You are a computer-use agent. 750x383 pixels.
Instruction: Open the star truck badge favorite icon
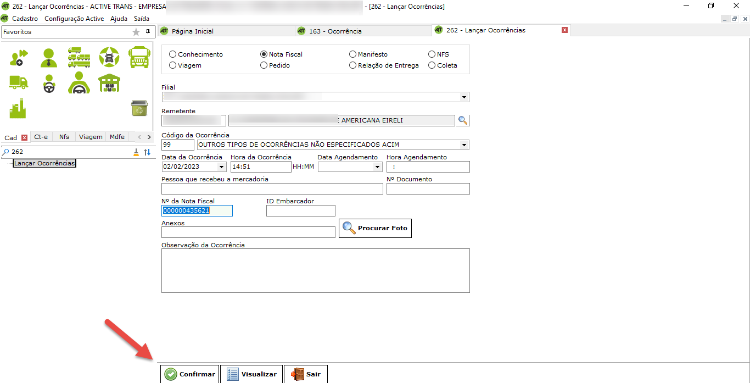[x=109, y=57]
